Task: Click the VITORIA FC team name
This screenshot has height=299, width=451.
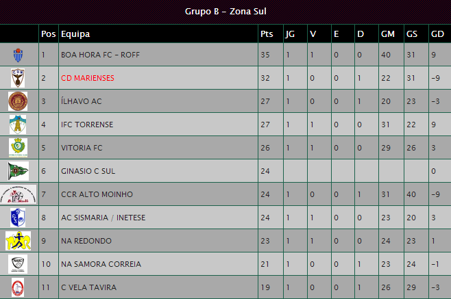Action: coord(82,148)
